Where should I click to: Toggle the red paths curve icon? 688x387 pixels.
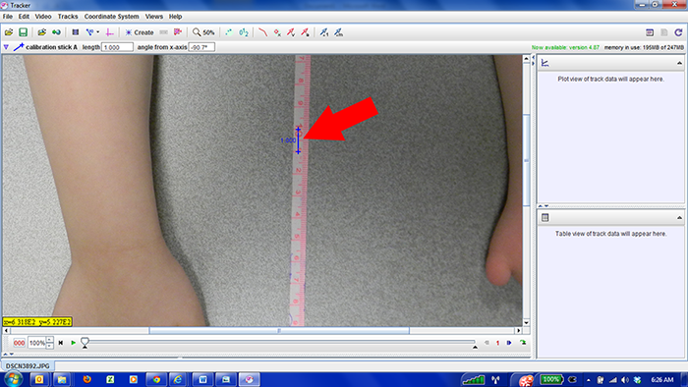coord(262,32)
